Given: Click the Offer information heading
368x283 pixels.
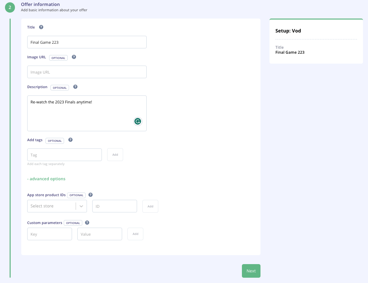Looking at the screenshot, I should (x=40, y=4).
